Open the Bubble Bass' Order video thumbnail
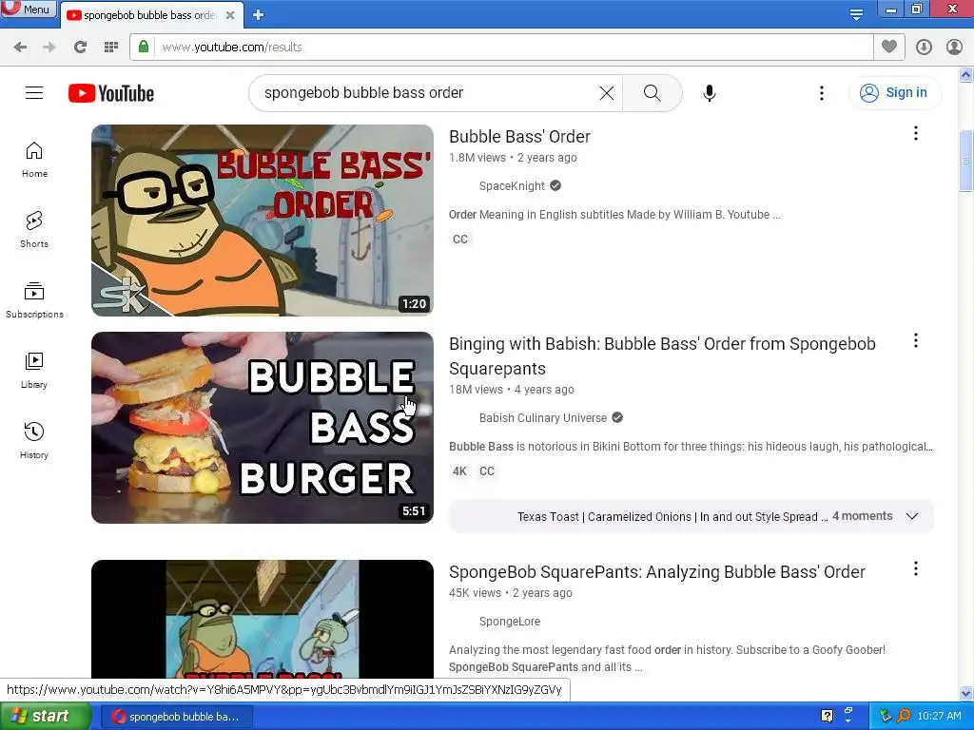The image size is (974, 730). pyautogui.click(x=263, y=221)
